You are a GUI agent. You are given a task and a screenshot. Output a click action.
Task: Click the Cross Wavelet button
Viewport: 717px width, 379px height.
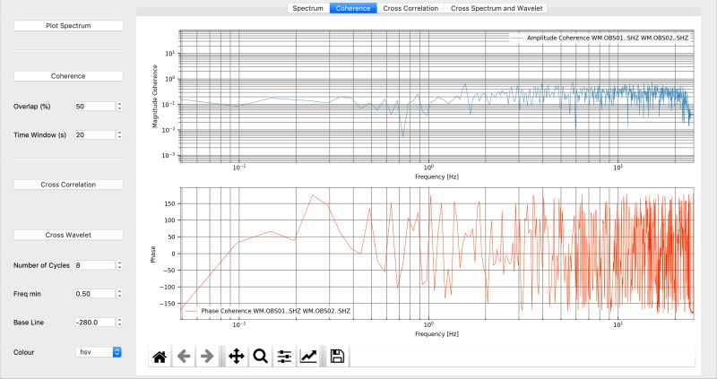[68, 235]
